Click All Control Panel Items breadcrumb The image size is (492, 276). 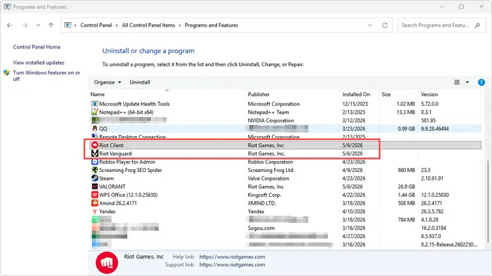pos(148,26)
